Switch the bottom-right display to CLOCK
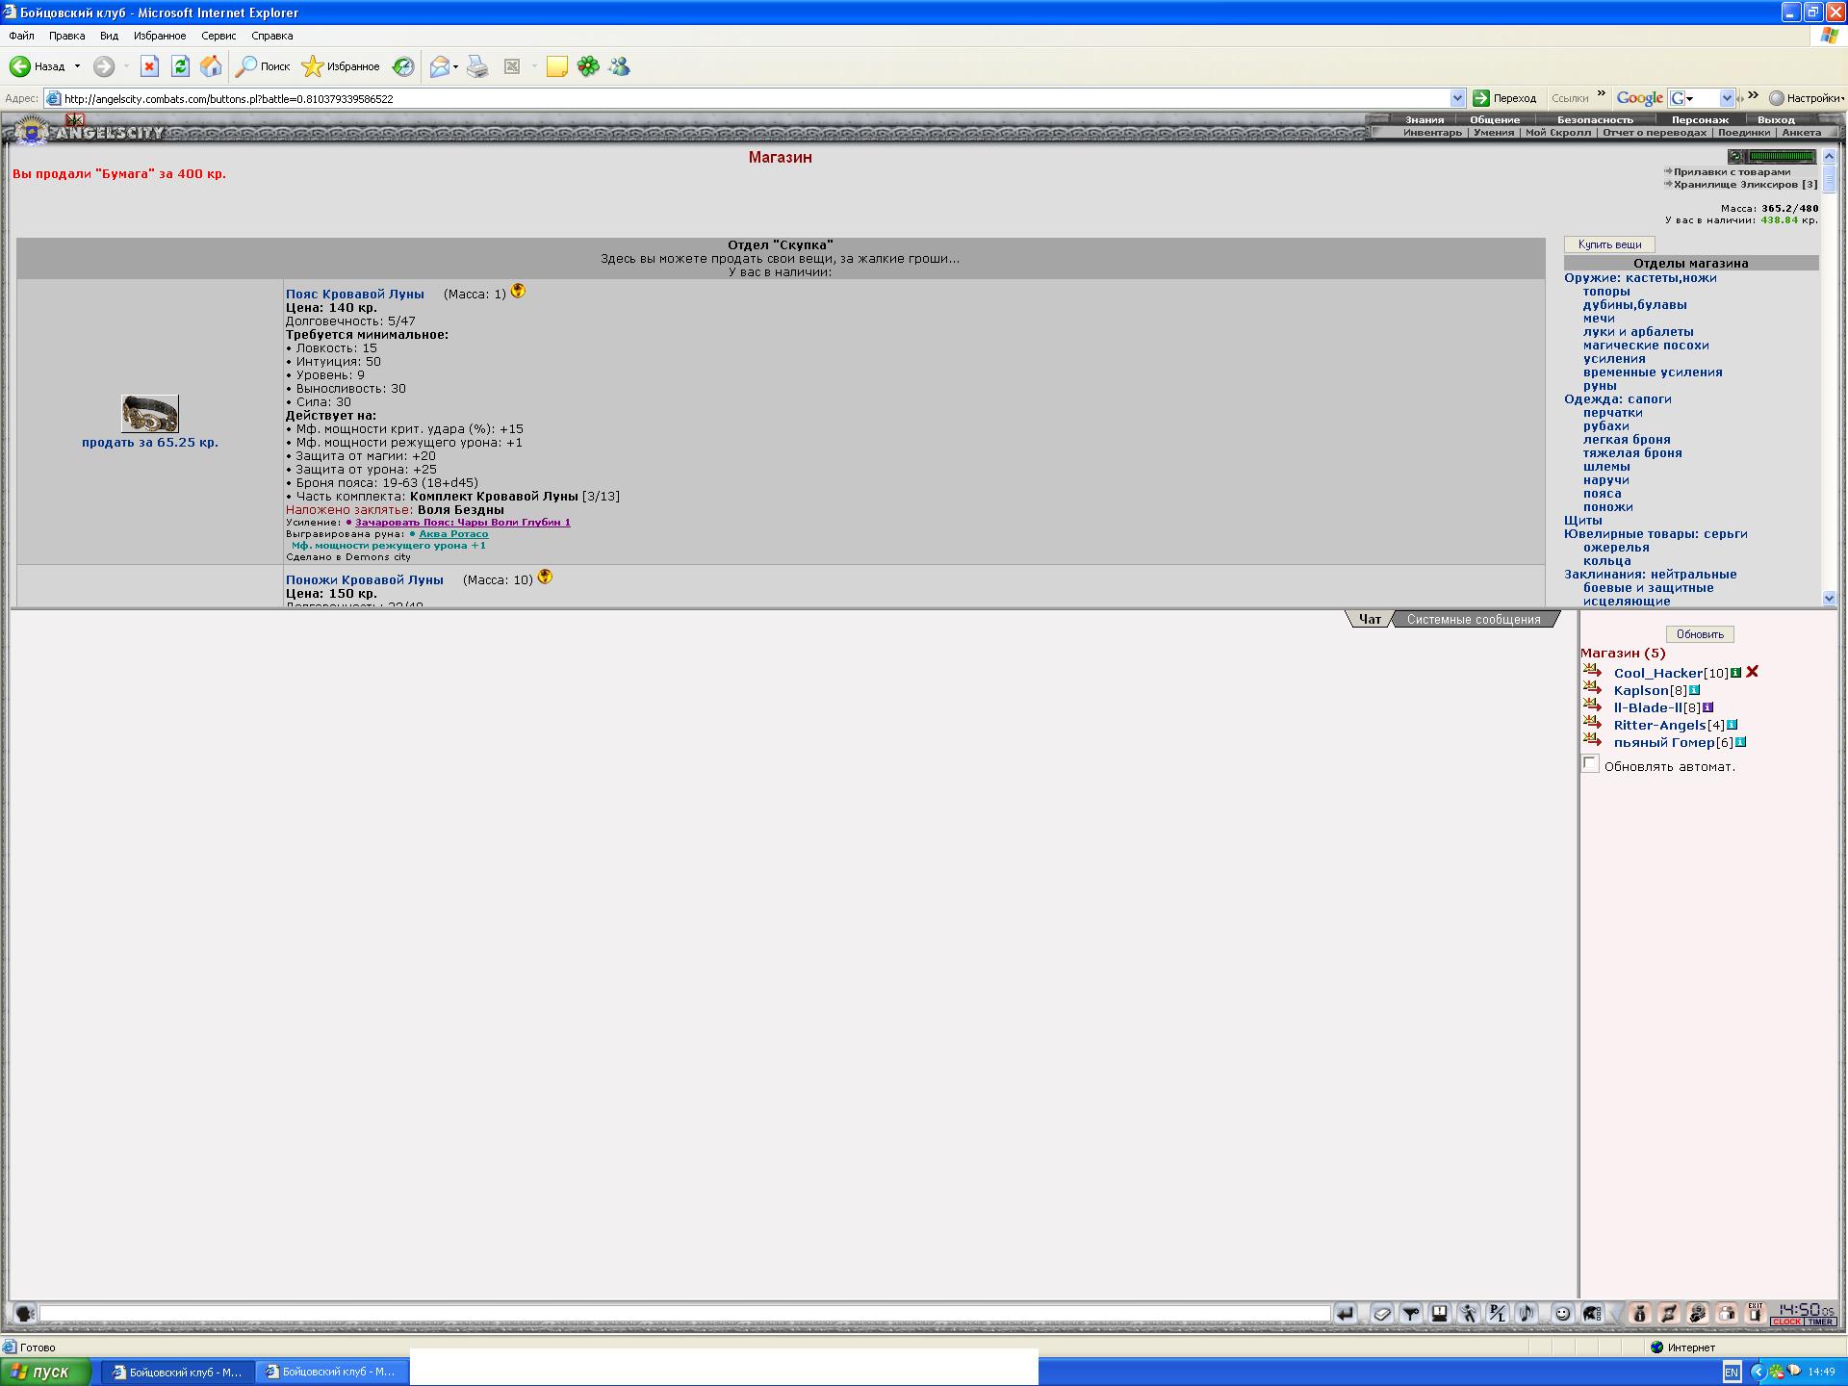This screenshot has height=1386, width=1848. point(1786,1322)
